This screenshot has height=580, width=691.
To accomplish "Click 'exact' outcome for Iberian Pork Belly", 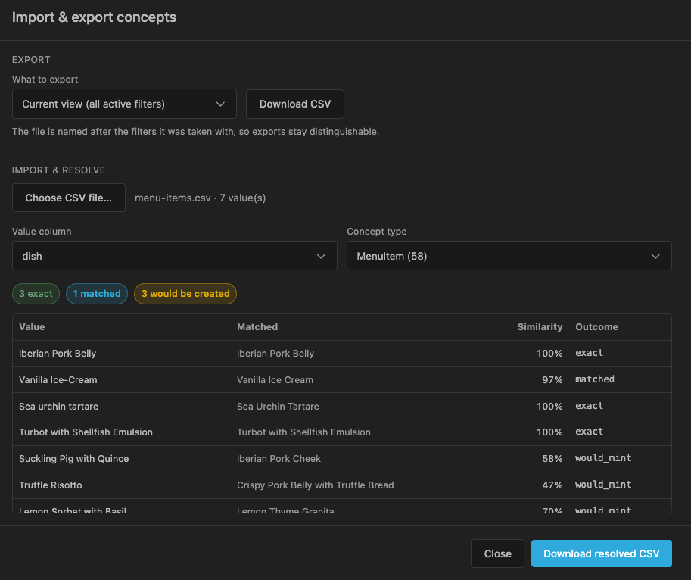I will (x=589, y=353).
